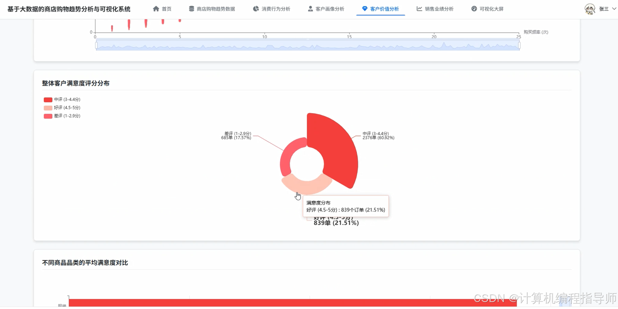Click the user avatar picture
Screen dimensions: 618x309
point(590,9)
